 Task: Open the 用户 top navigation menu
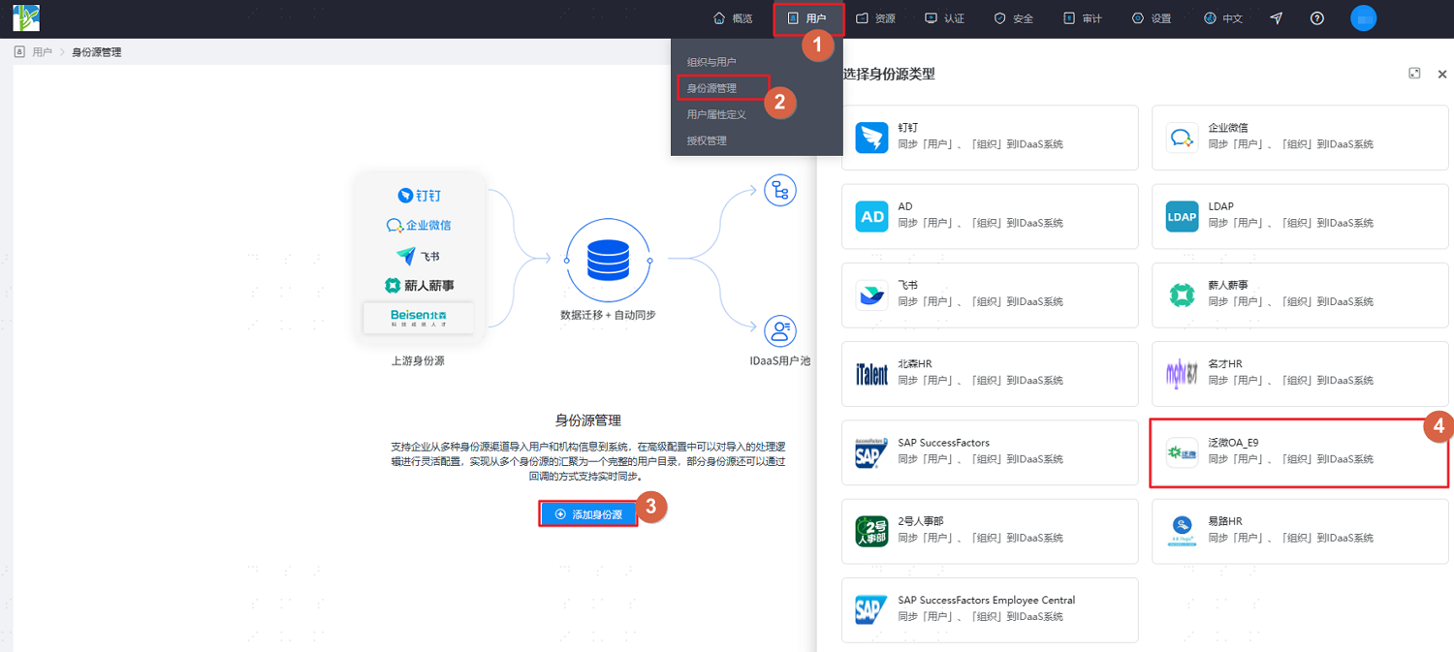[x=808, y=18]
